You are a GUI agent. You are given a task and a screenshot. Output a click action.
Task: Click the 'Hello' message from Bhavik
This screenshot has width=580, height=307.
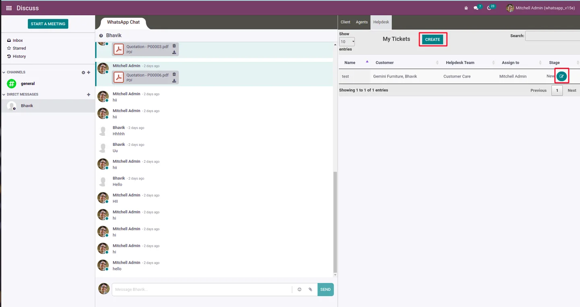coord(117,184)
